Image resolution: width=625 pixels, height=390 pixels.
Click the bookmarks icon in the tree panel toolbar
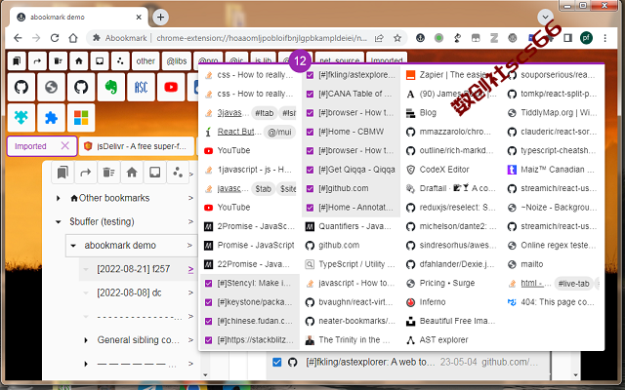click(62, 173)
